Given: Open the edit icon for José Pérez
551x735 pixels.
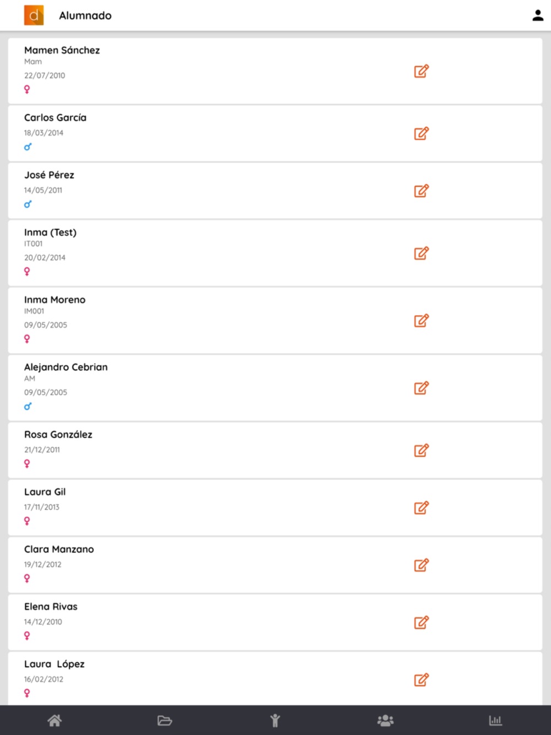Looking at the screenshot, I should click(421, 191).
